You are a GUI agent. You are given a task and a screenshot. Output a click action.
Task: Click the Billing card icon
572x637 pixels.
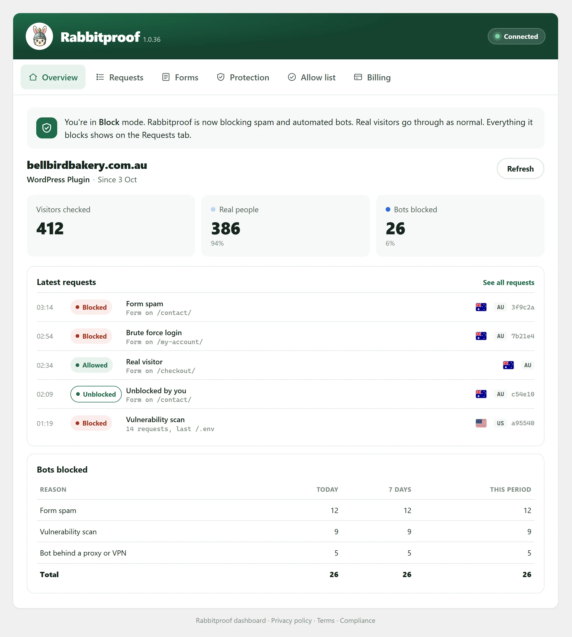pyautogui.click(x=358, y=77)
